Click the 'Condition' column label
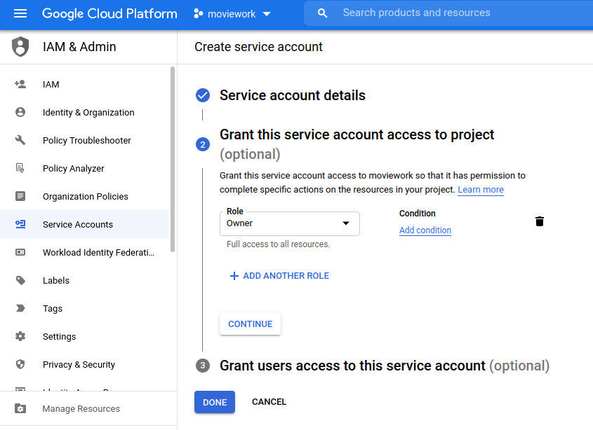This screenshot has height=430, width=593. click(x=417, y=214)
